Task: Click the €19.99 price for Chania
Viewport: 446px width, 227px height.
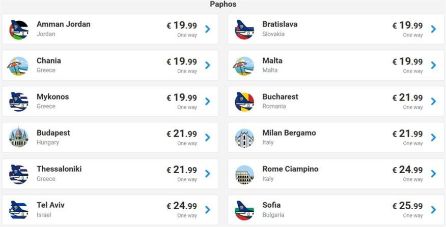Action: [x=182, y=62]
